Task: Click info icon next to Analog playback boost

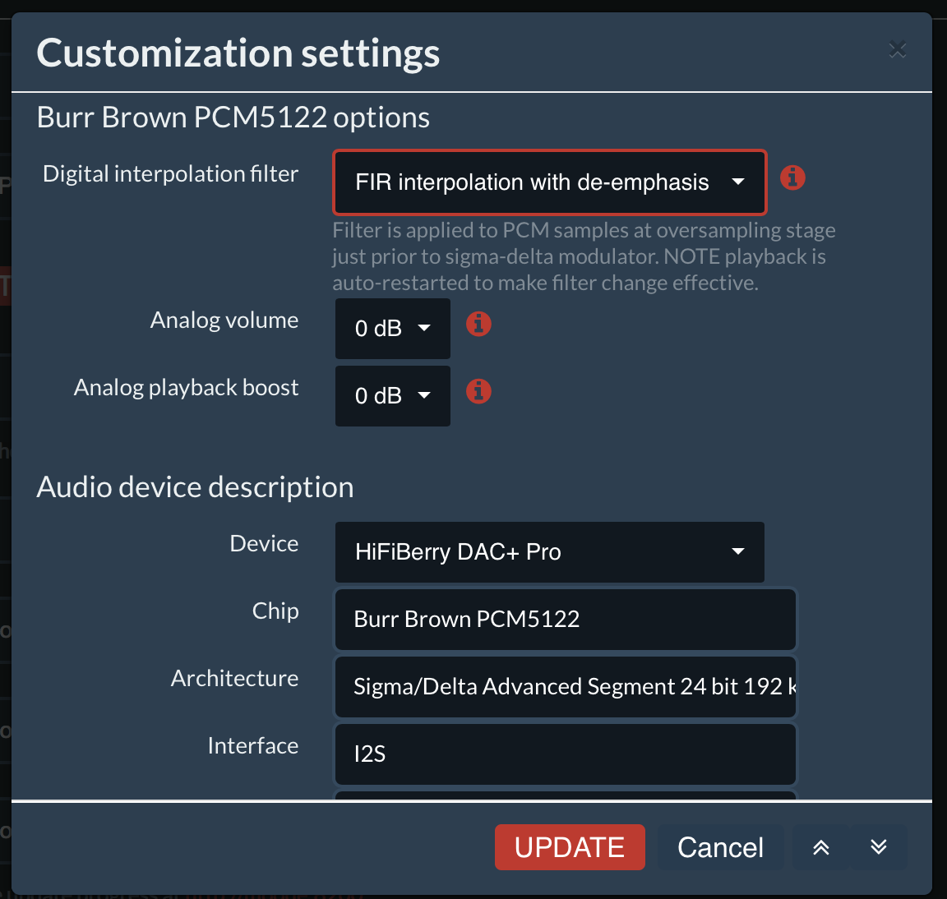Action: click(478, 391)
